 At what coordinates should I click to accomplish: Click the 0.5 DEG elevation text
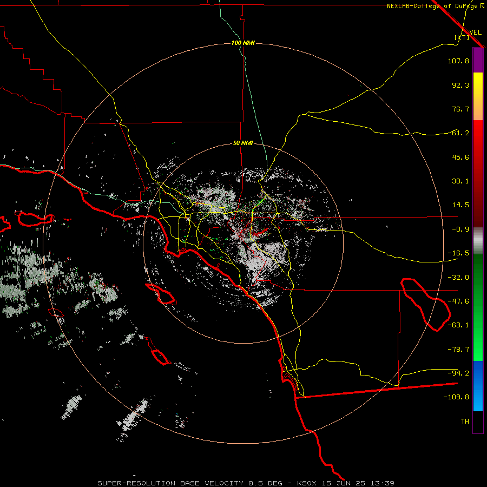pos(265,483)
